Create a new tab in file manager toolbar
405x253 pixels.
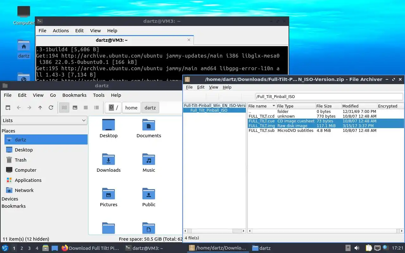(8, 108)
